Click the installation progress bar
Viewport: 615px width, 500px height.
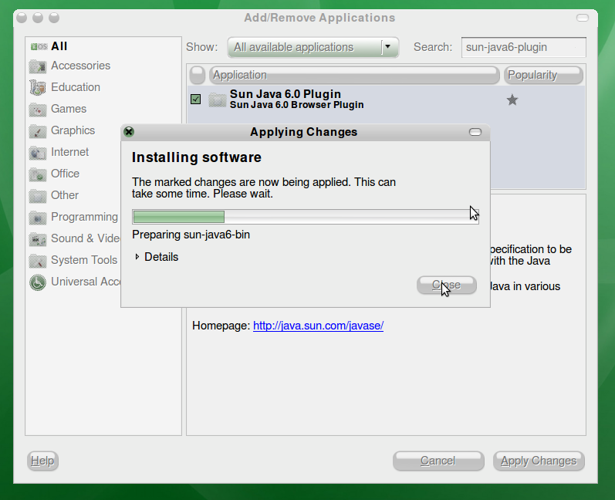[x=305, y=217]
